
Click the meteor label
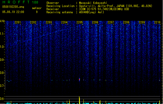point(37,8)
